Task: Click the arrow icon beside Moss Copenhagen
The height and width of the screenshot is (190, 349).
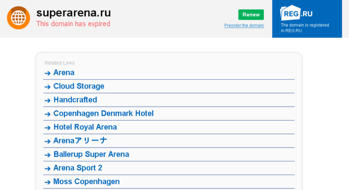Action: (48, 182)
